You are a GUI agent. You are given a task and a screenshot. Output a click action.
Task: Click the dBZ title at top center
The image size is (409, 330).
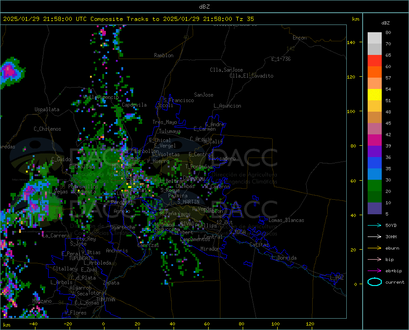point(204,7)
